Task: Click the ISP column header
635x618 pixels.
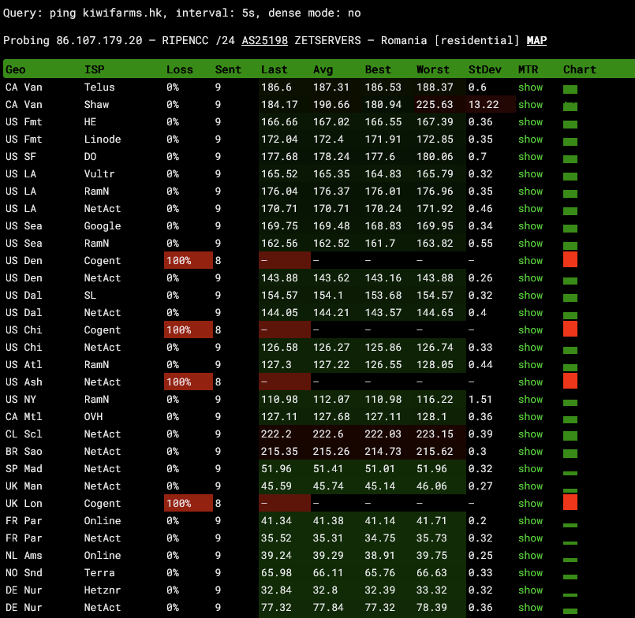Action: 95,69
